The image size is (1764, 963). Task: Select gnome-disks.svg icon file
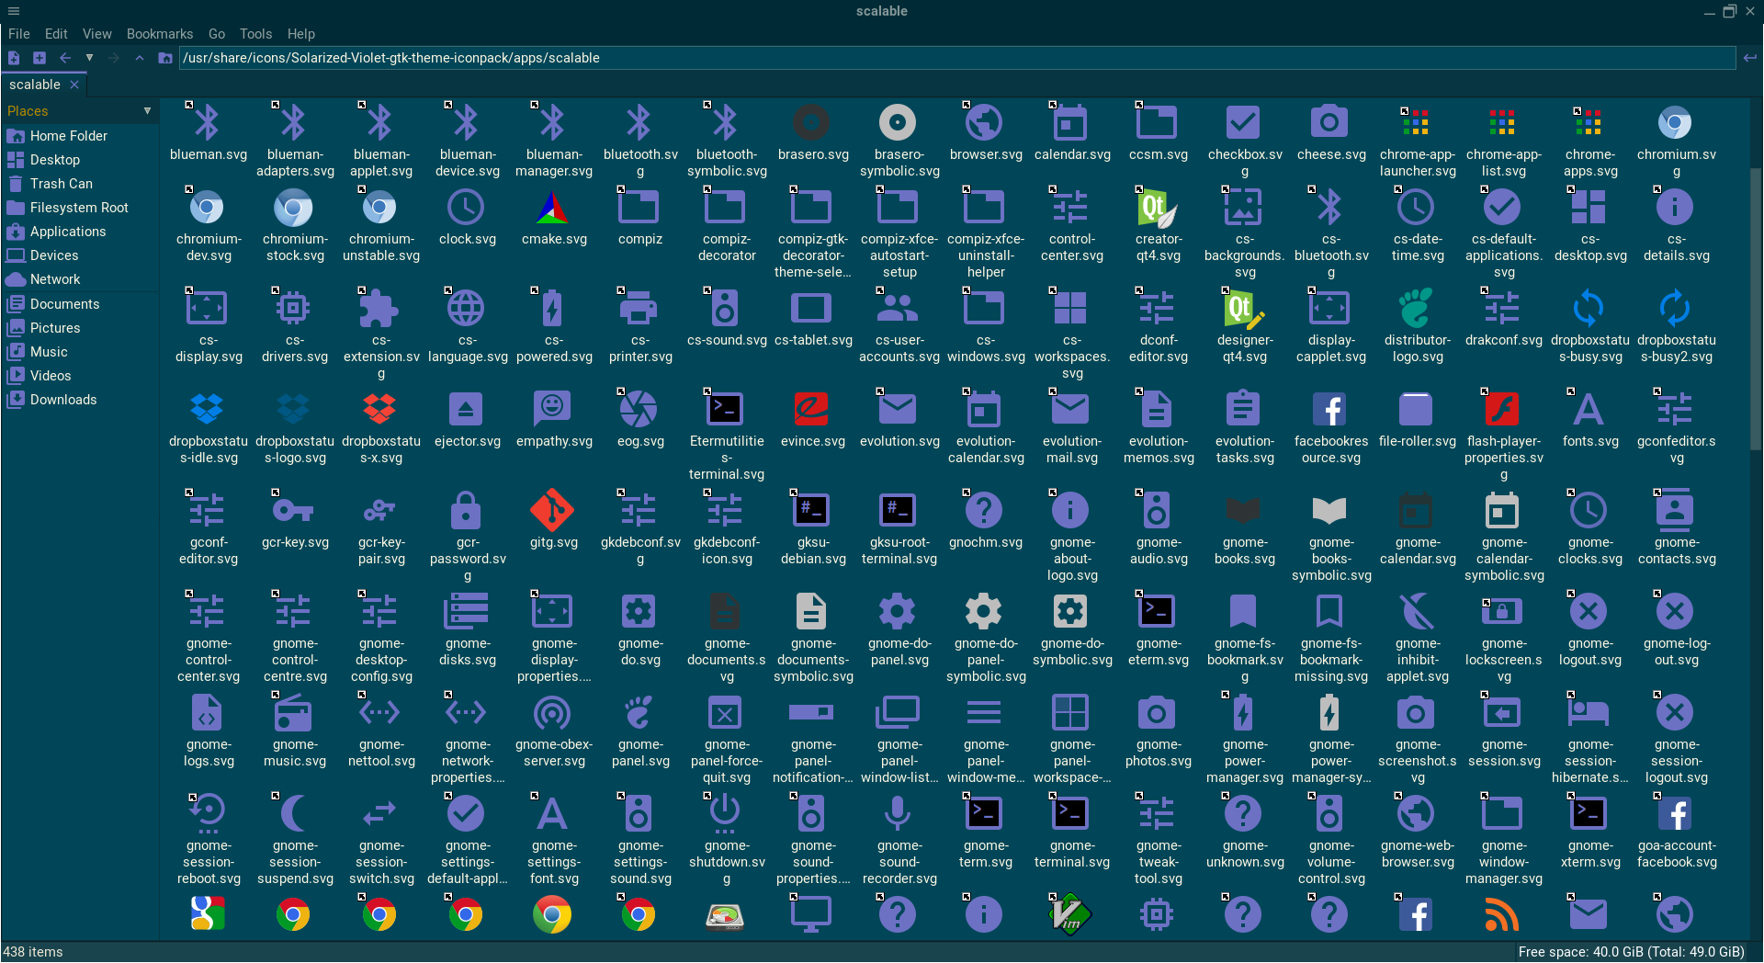pyautogui.click(x=467, y=612)
